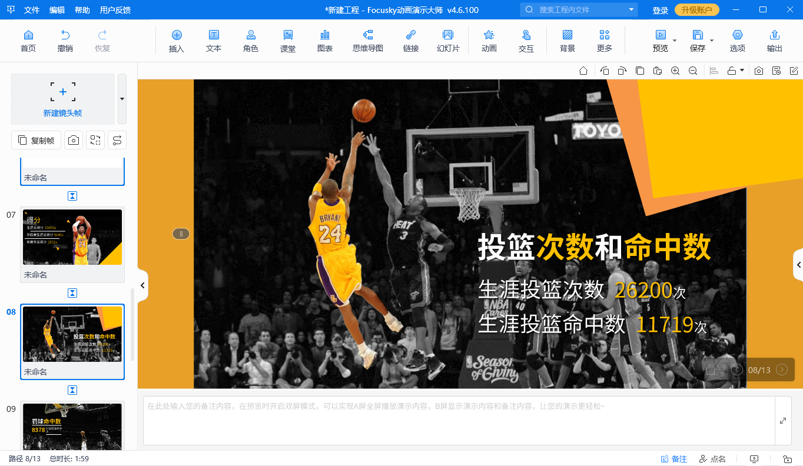This screenshot has width=803, height=466.
Task: Expand the 新建镜头帧 frame type dropdown
Action: (x=122, y=99)
